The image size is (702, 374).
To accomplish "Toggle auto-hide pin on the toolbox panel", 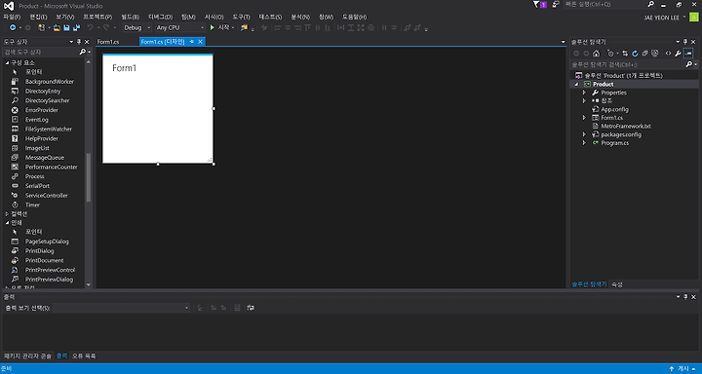I will [x=79, y=42].
